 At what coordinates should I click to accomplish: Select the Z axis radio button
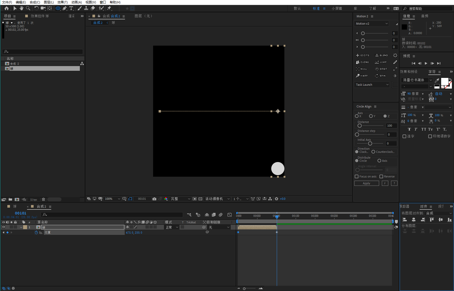(385, 116)
